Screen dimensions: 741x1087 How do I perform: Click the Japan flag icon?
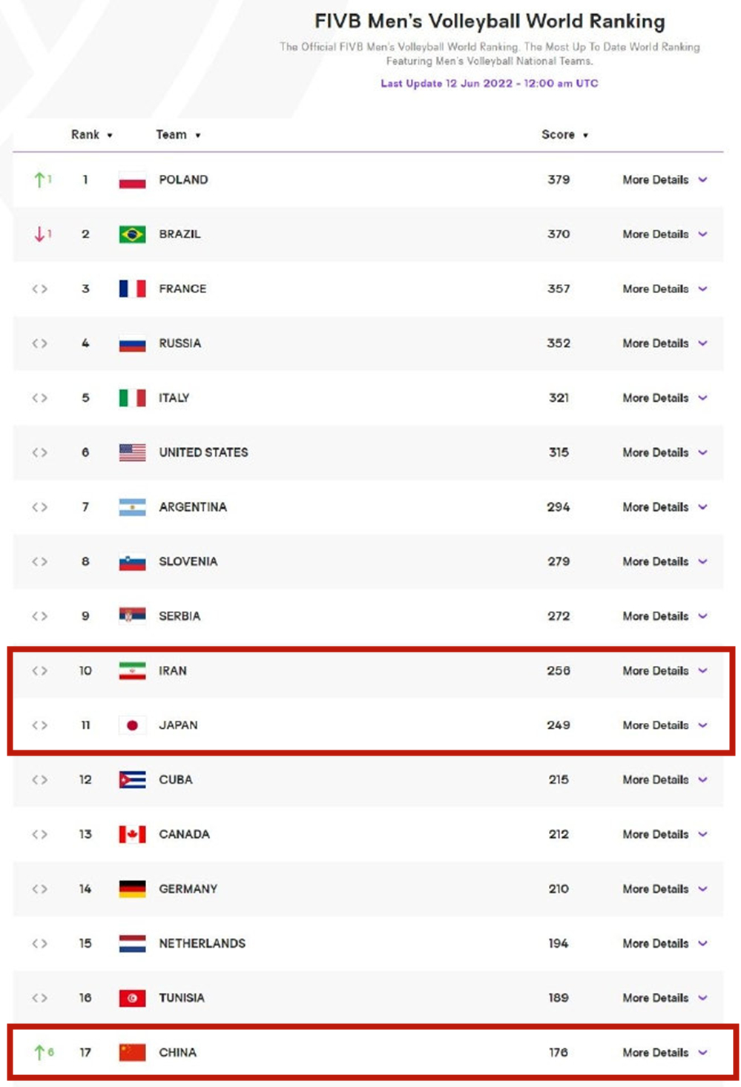[x=132, y=725]
